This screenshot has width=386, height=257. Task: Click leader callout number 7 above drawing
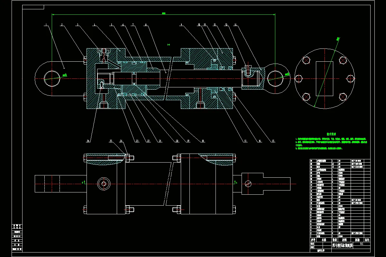point(133,24)
